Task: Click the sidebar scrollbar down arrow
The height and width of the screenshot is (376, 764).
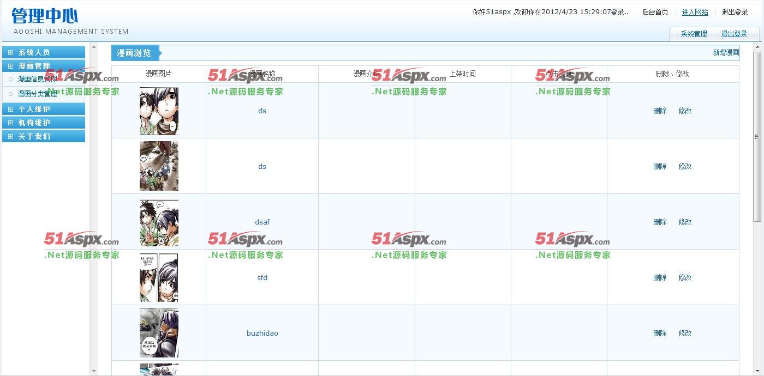Action: pos(93,371)
